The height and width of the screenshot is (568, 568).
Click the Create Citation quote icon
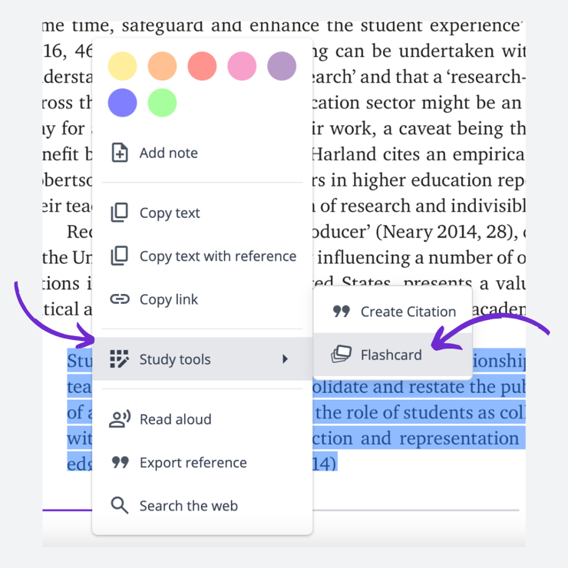(x=342, y=311)
